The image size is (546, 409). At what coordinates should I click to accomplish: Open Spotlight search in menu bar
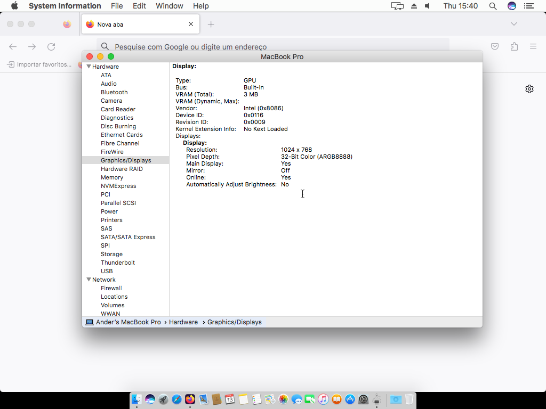pos(493,6)
